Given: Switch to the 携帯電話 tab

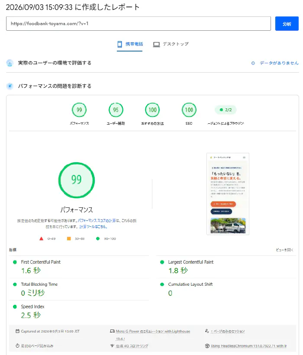Looking at the screenshot, I should 130,44.
